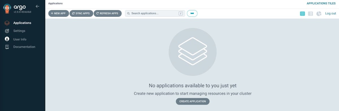Image resolution: width=339 pixels, height=111 pixels.
Task: Click the Settings gears icon in sidebar
Action: tap(7, 31)
